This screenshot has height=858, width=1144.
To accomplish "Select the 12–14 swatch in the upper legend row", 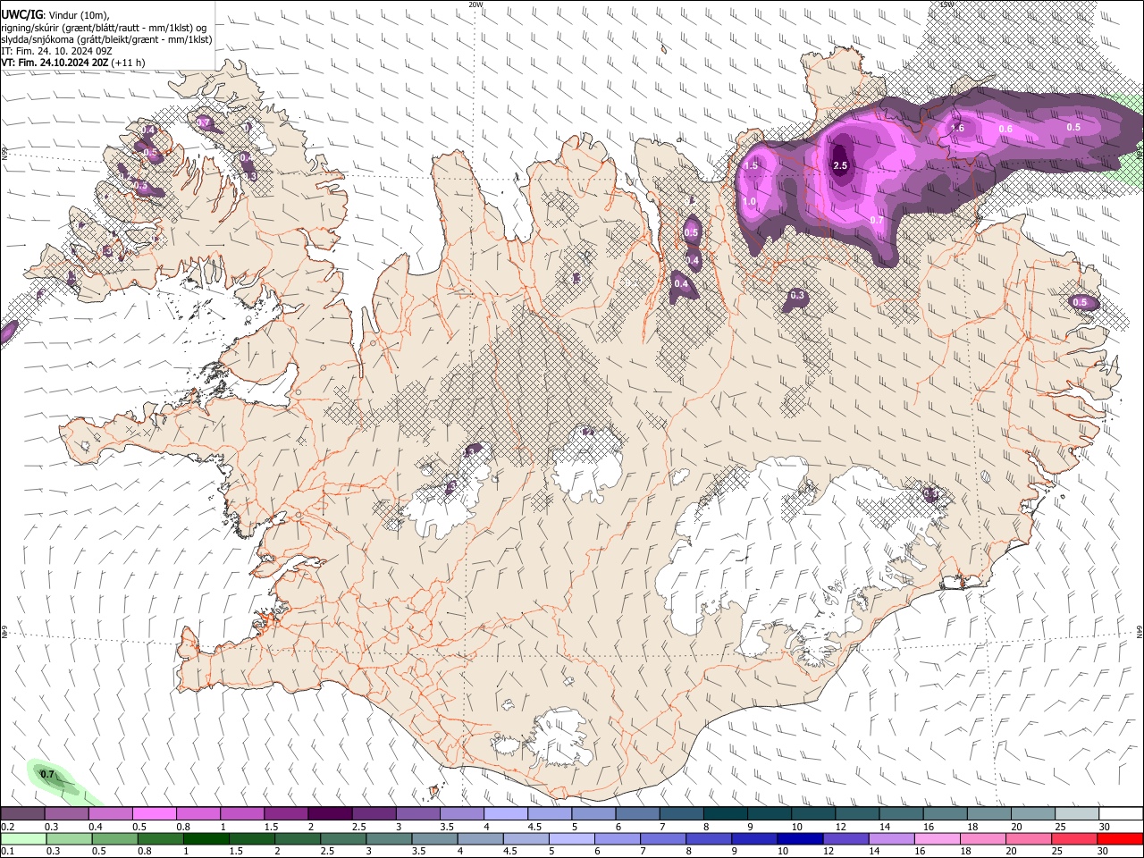I will click(858, 813).
